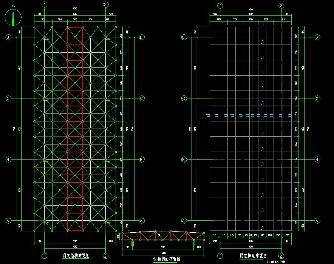Image resolution: width=334 pixels, height=264 pixels.
Task: Select the title 结构剖面布置图
Action: tap(167, 259)
